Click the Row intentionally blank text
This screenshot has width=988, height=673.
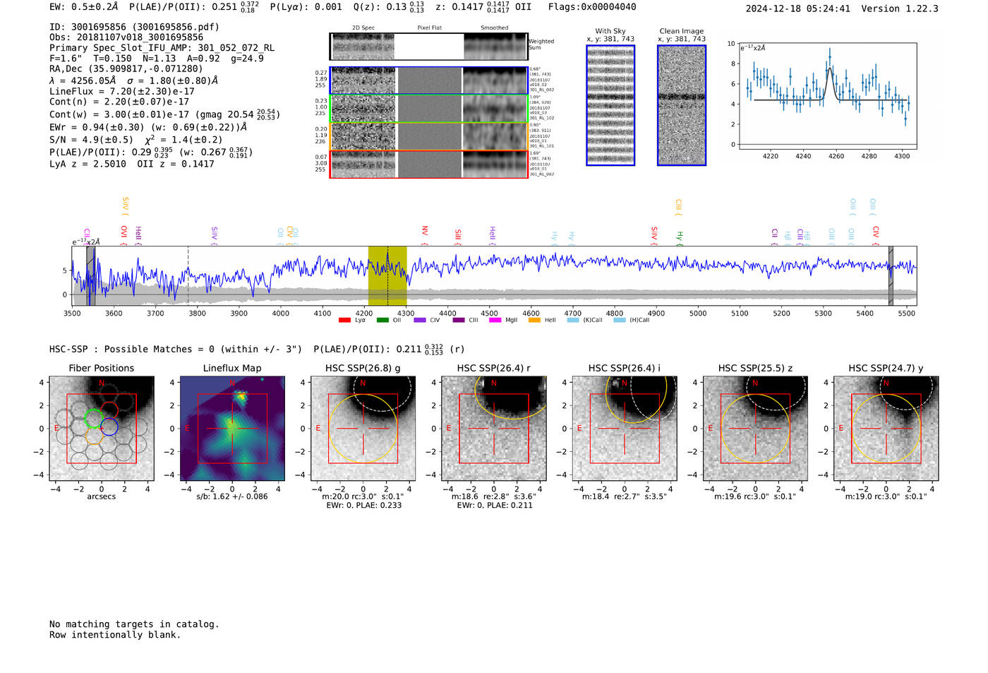[x=115, y=635]
